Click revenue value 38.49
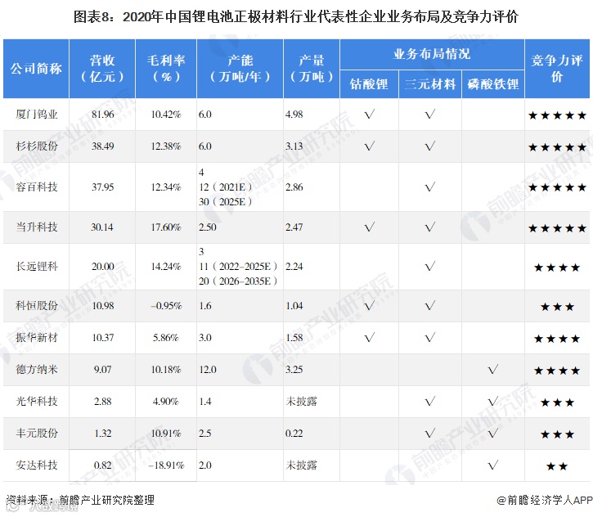Image resolution: width=593 pixels, height=517 pixels. 102,146
